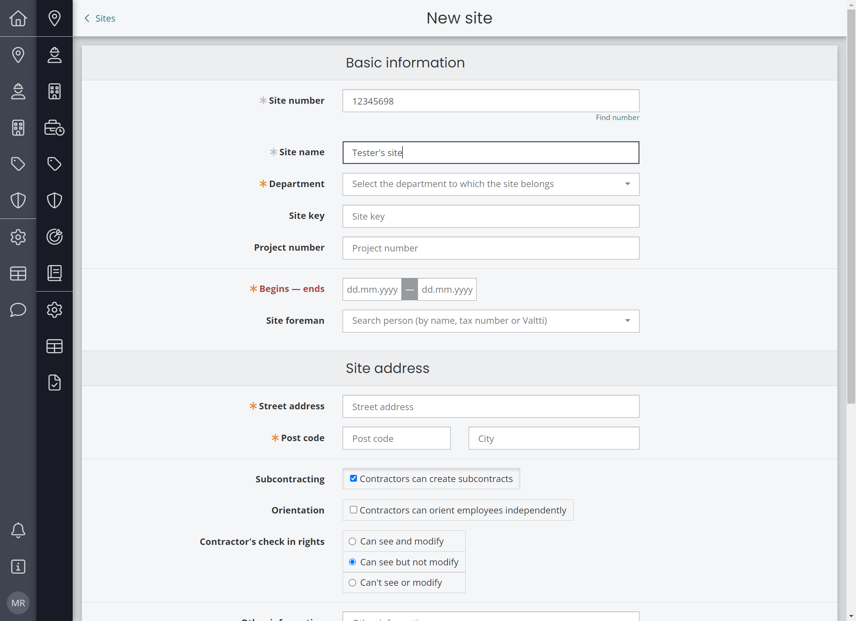
Task: Click the Site number input field
Action: pos(491,101)
